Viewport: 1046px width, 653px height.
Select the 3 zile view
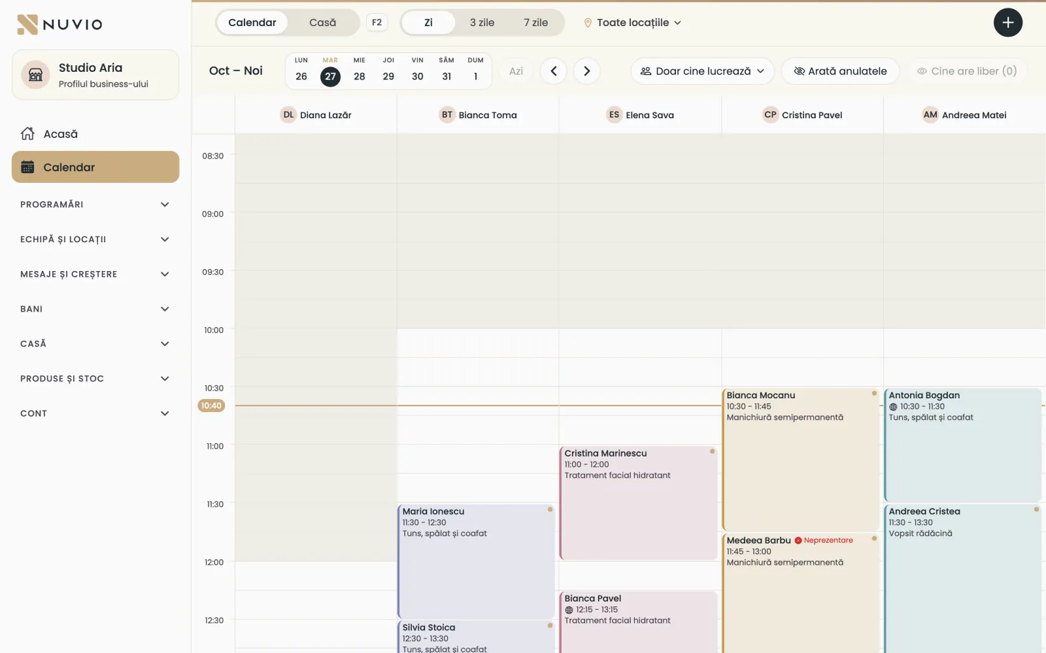(482, 22)
